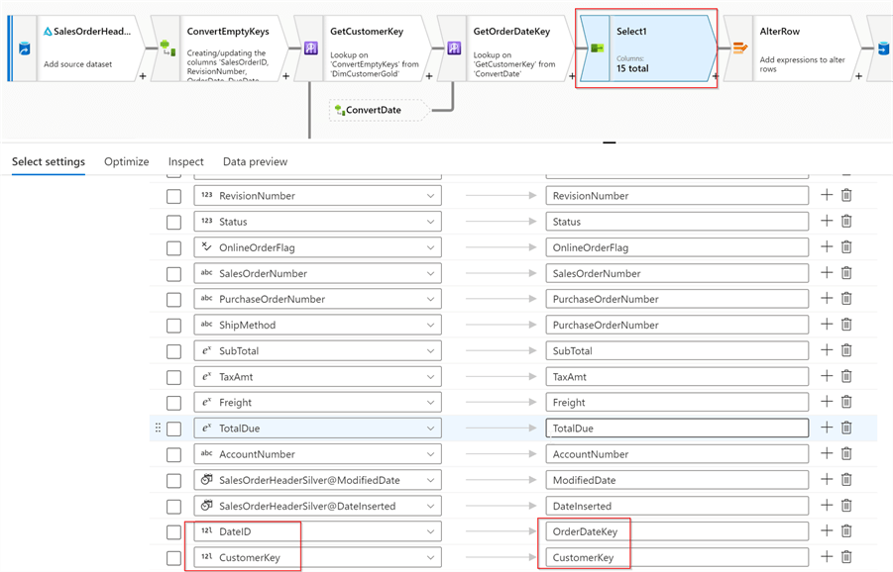This screenshot has width=893, height=572.
Task: Click the GetCustomerKey lookup icon
Action: (311, 48)
